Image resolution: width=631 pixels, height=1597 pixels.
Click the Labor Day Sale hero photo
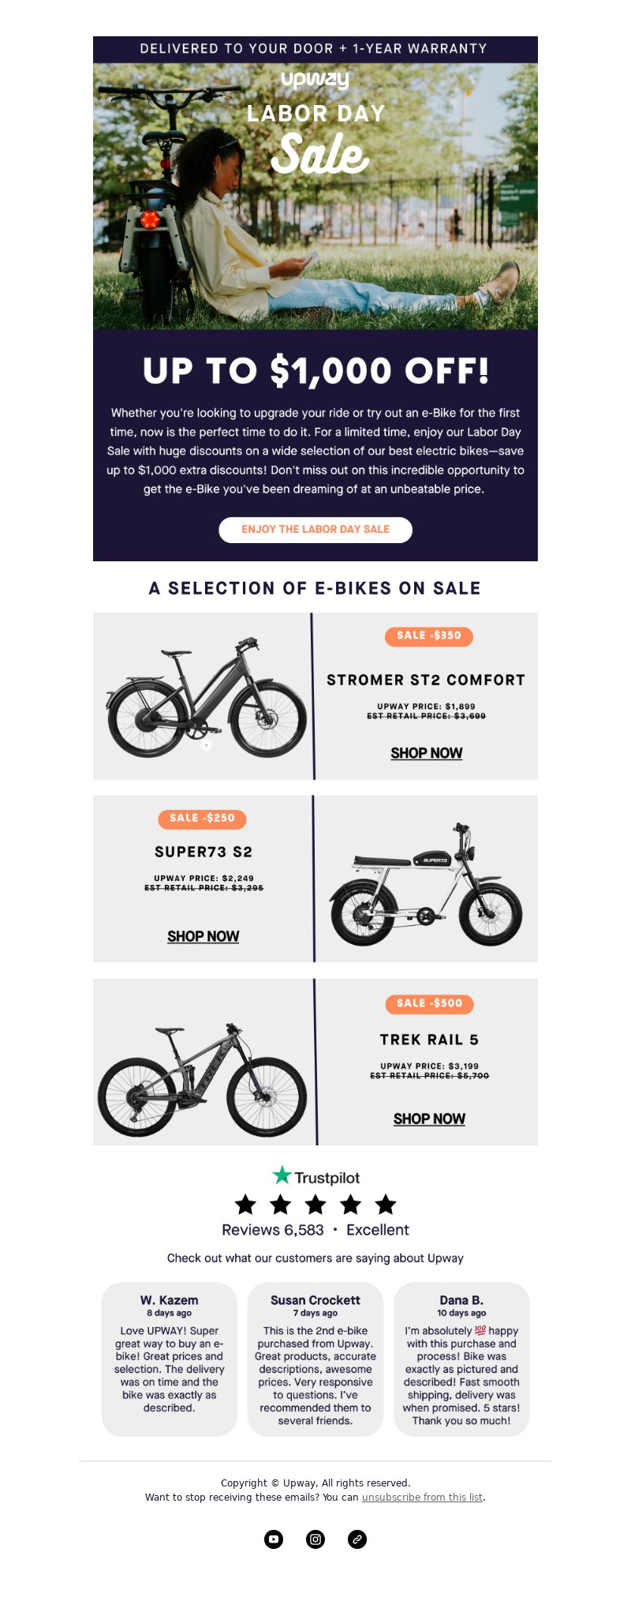315,197
